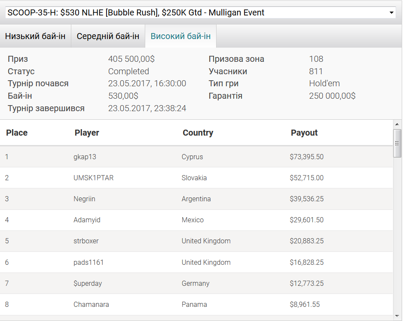Viewport: 403px width, 321px height.
Task: Select the Adamyid player entry
Action: point(87,220)
